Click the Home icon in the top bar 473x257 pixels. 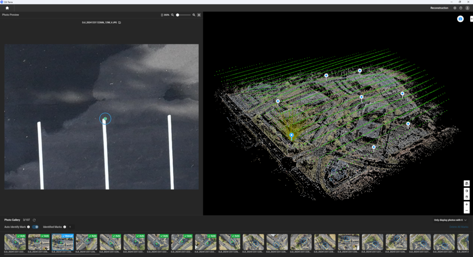pos(7,8)
